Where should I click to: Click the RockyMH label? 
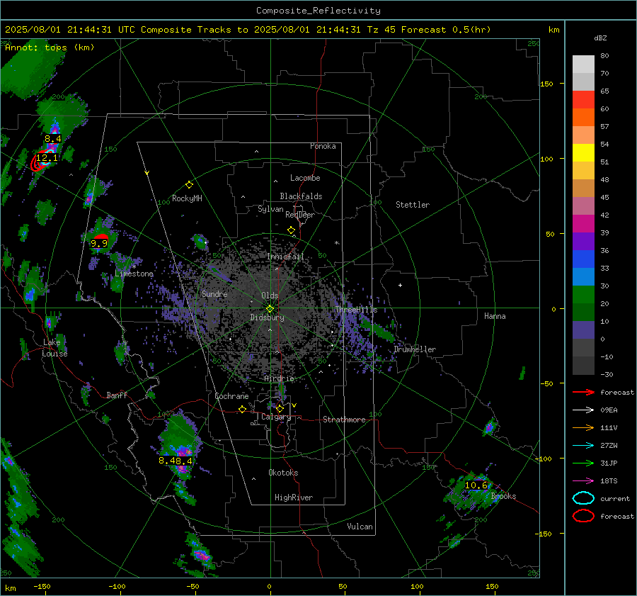tap(187, 198)
